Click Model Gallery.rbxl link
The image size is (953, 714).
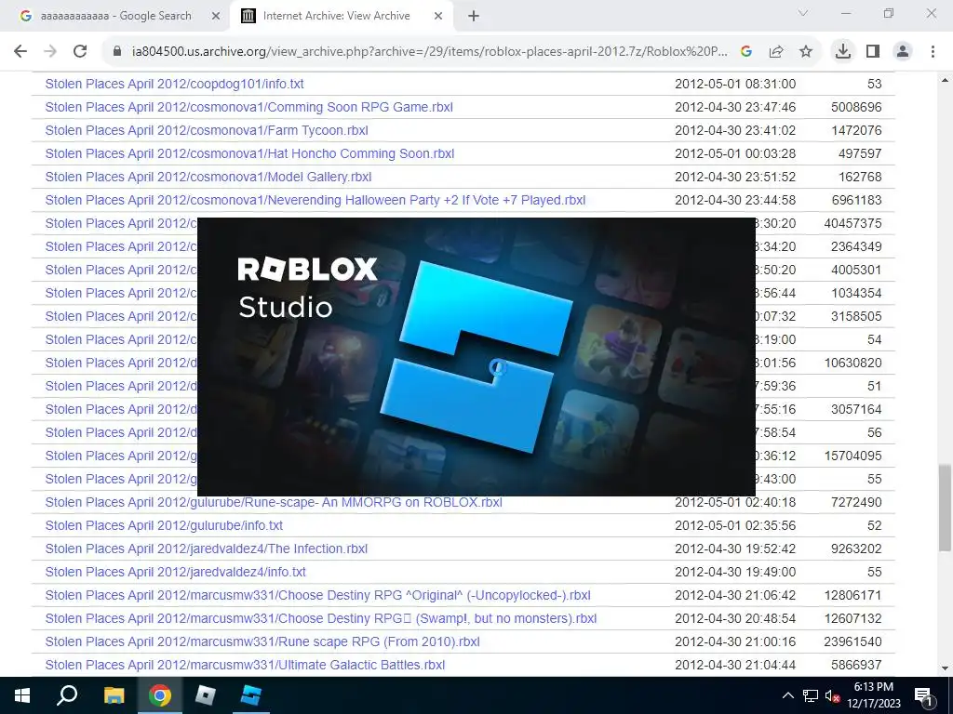[208, 177]
